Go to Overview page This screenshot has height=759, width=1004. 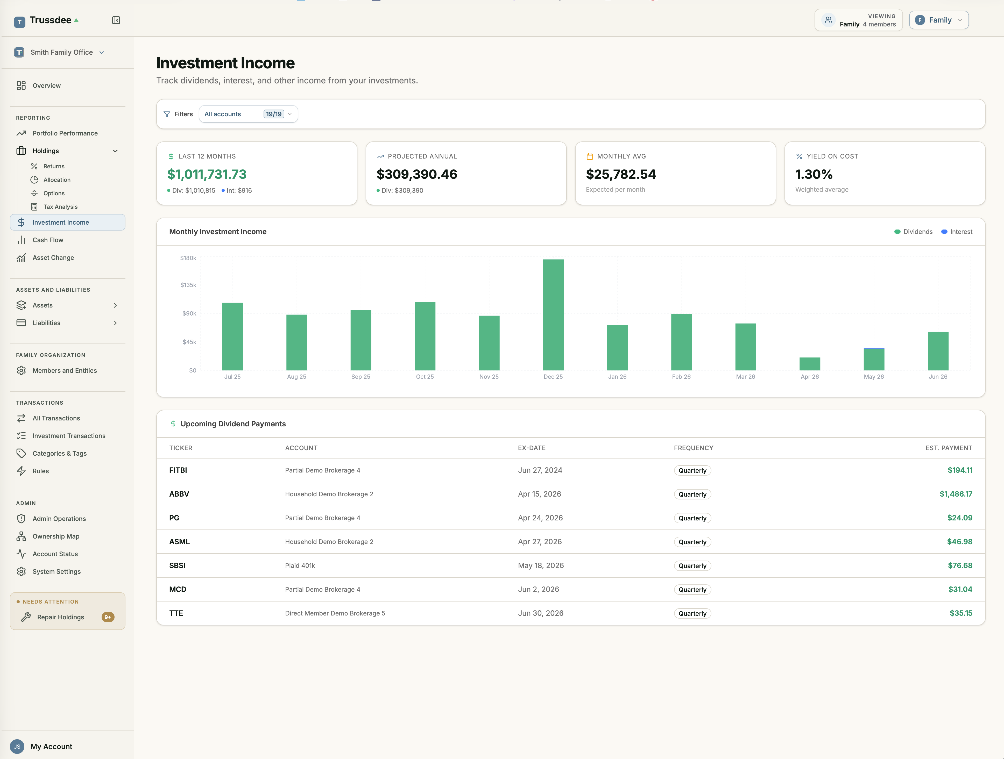[x=67, y=86]
